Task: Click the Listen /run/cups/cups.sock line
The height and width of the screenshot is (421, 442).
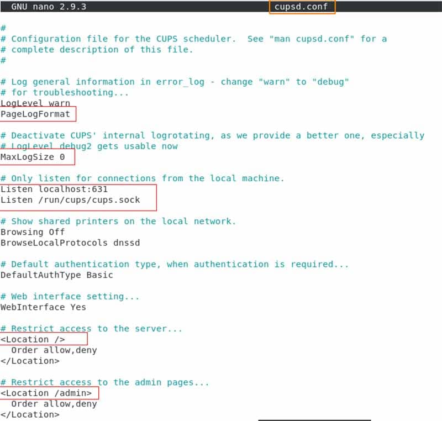Action: (70, 200)
